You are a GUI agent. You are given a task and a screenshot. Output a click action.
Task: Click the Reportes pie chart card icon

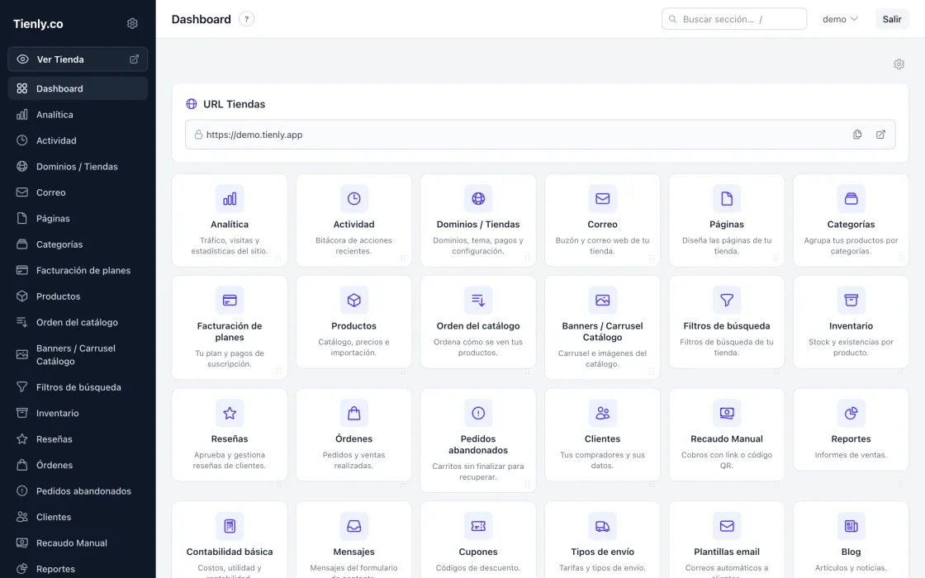pyautogui.click(x=851, y=414)
